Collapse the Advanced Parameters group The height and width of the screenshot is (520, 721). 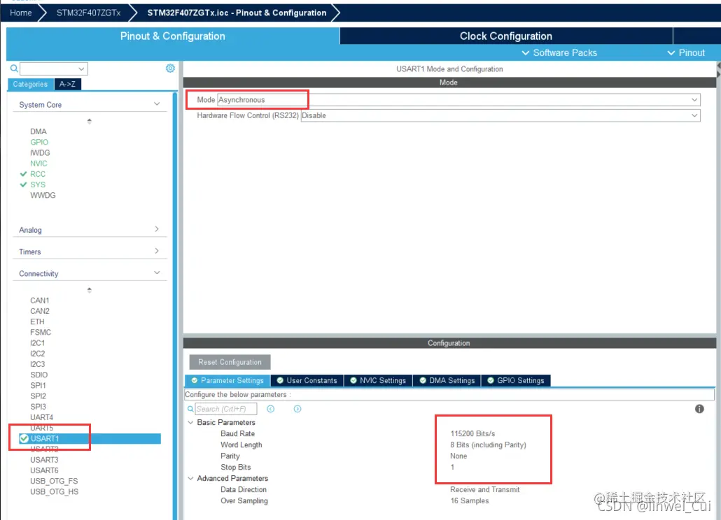[191, 478]
